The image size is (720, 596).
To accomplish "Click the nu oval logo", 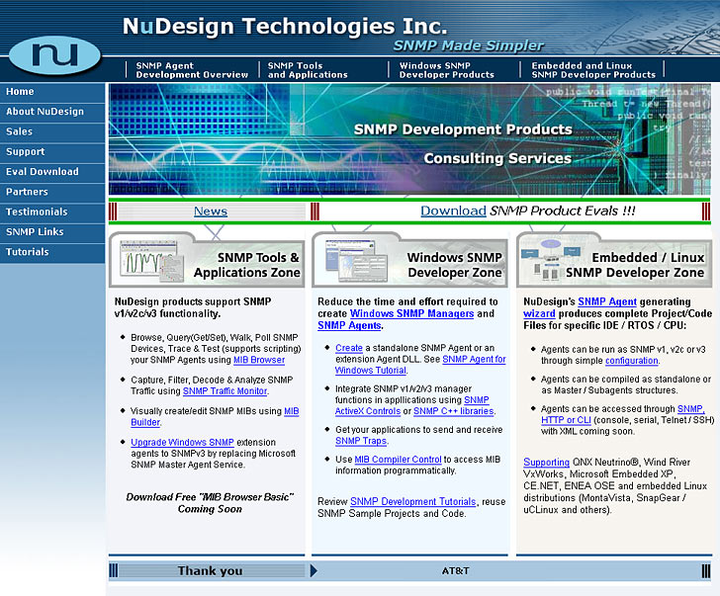I will (54, 55).
